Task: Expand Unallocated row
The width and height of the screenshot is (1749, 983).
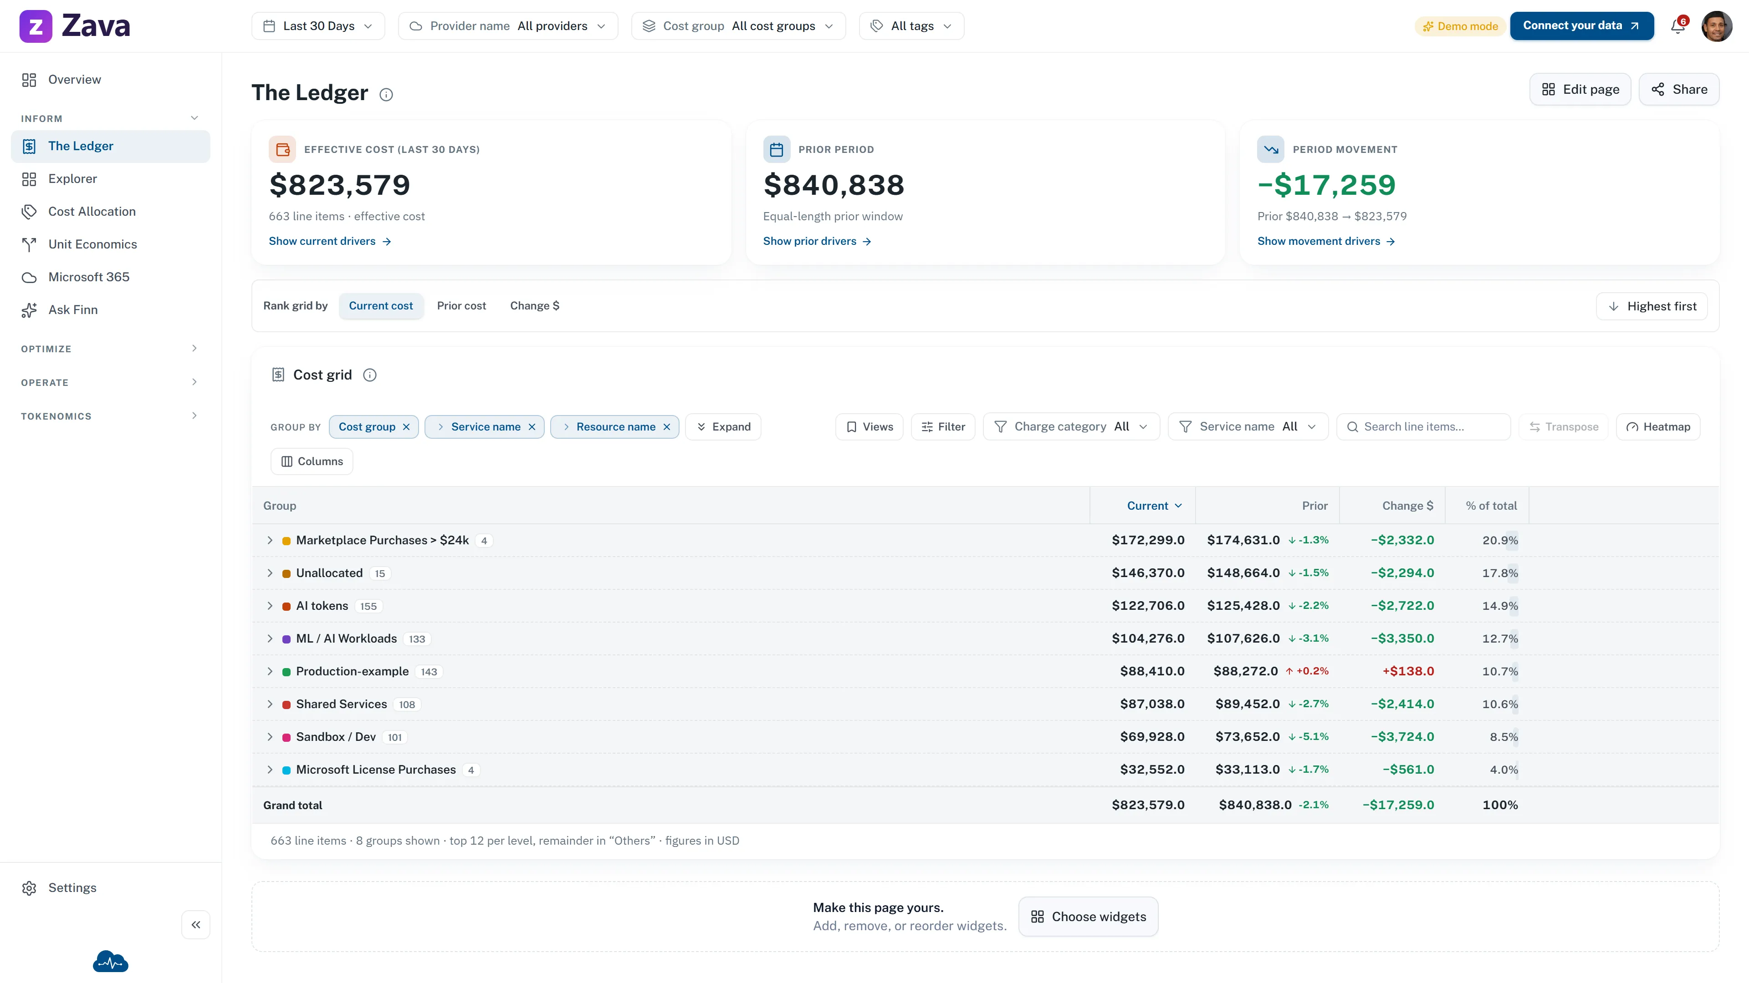Action: pyautogui.click(x=270, y=573)
